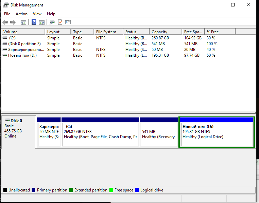Click drive icon of Disk 0 partition 3 row

[5, 44]
